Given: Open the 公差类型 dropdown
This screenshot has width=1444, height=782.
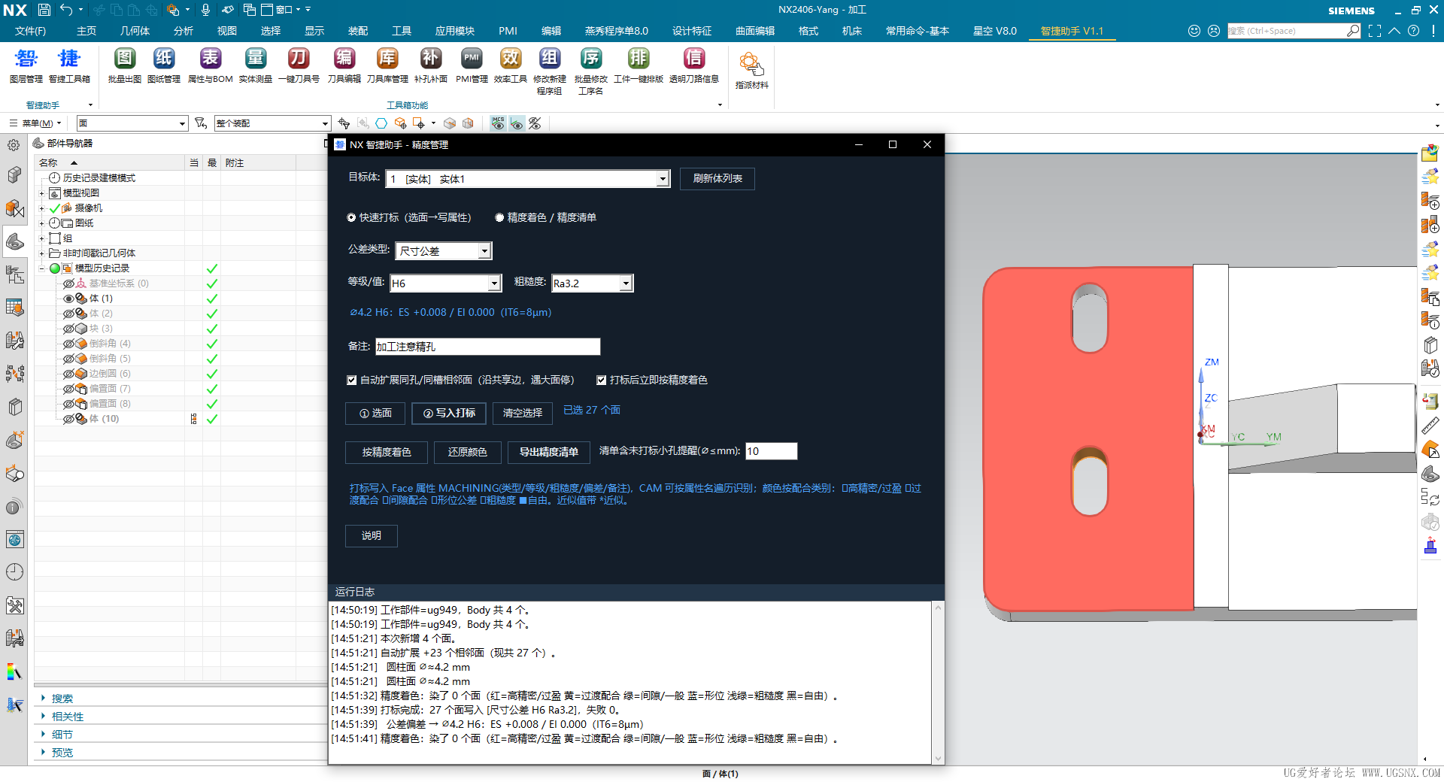Looking at the screenshot, I should pos(484,250).
